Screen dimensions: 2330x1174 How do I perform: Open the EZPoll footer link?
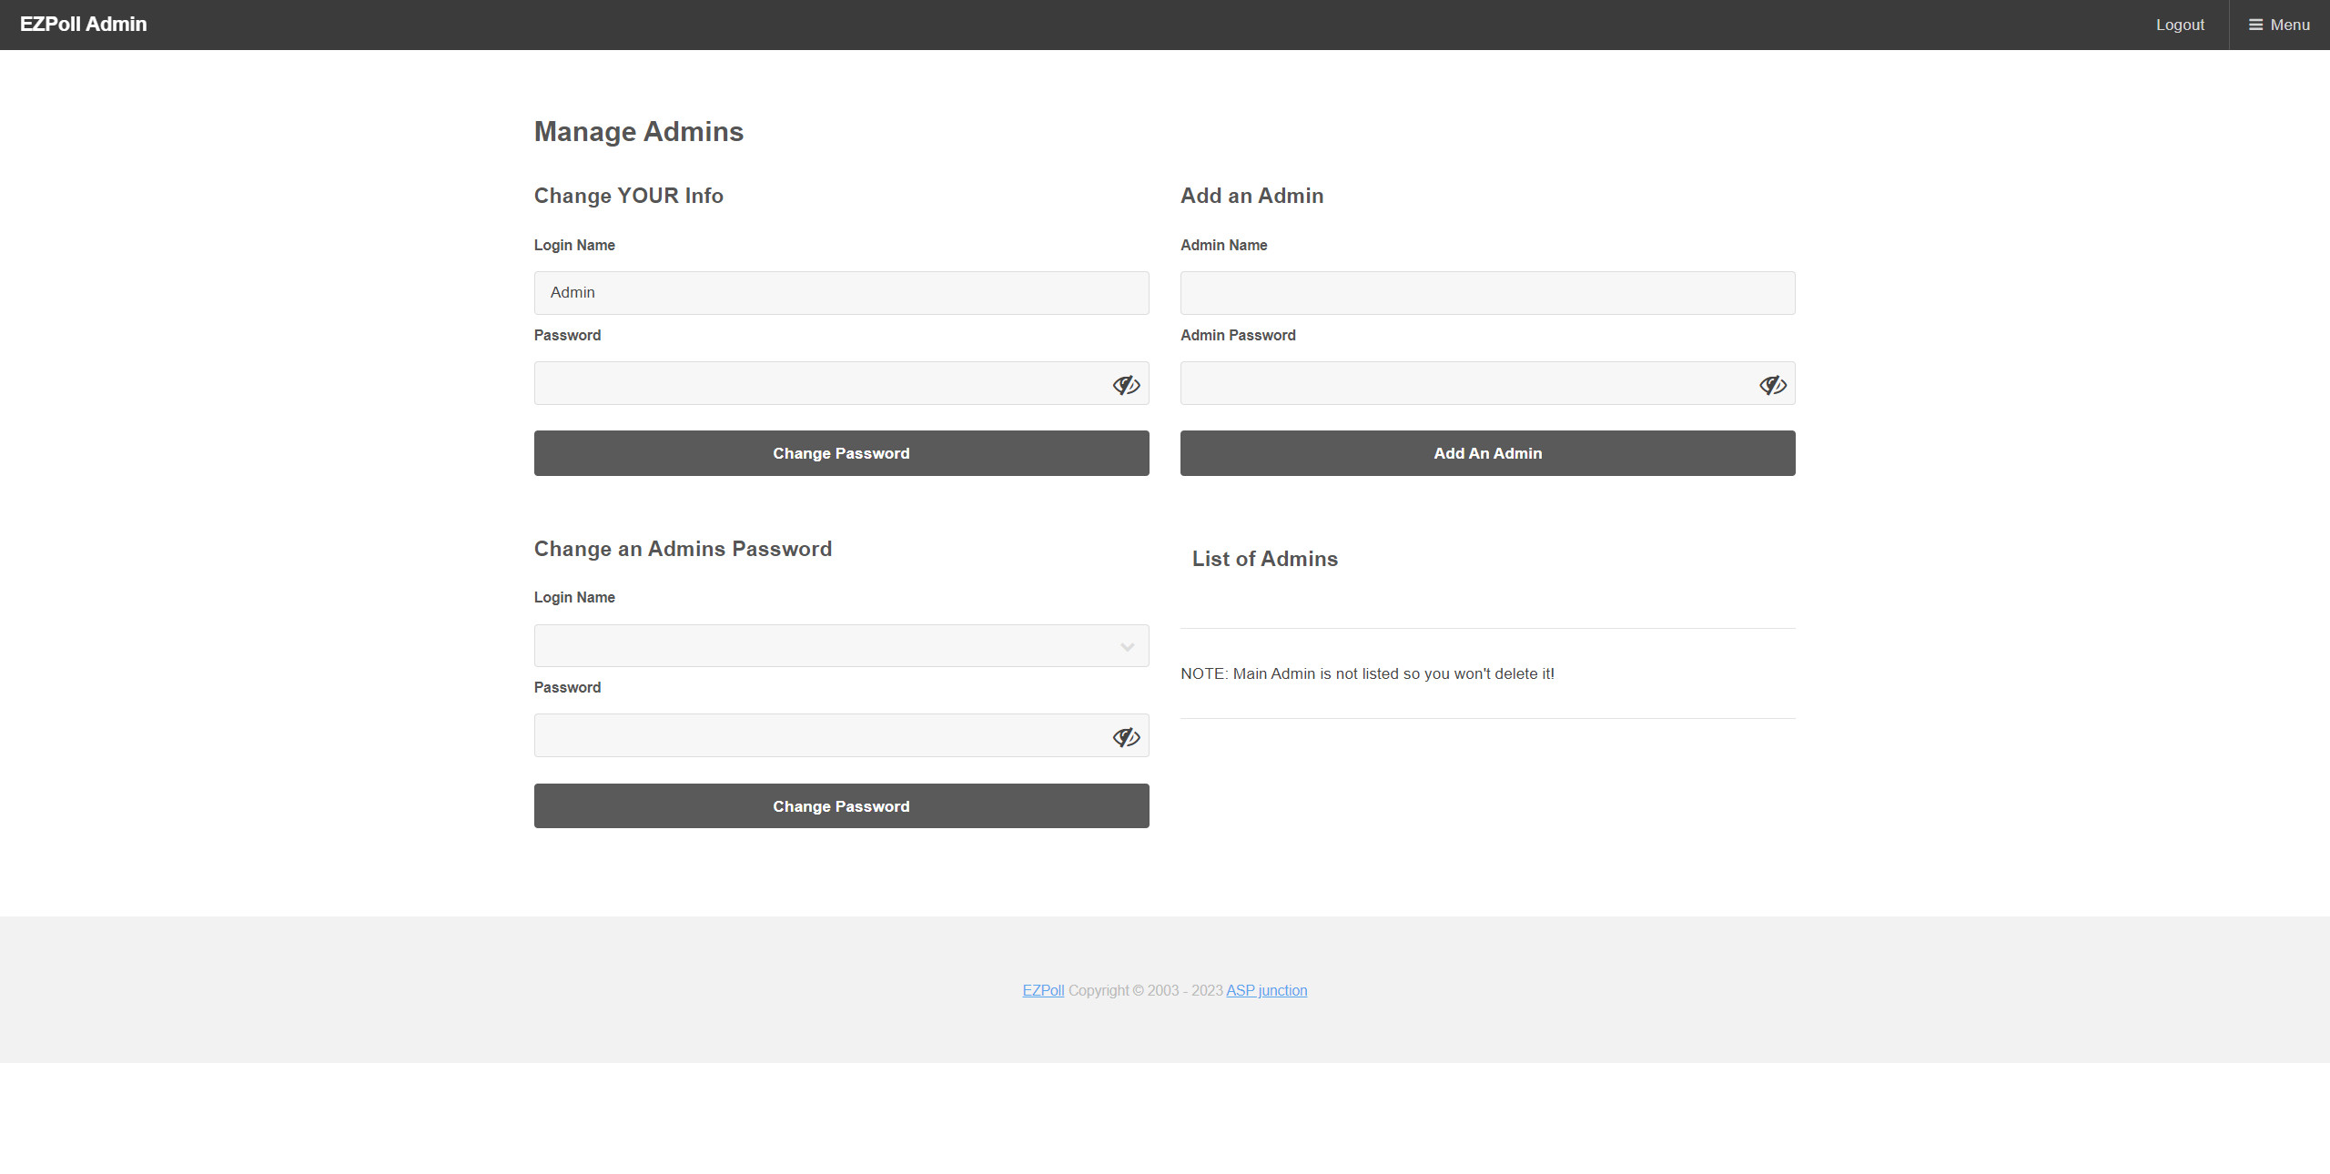coord(1043,990)
